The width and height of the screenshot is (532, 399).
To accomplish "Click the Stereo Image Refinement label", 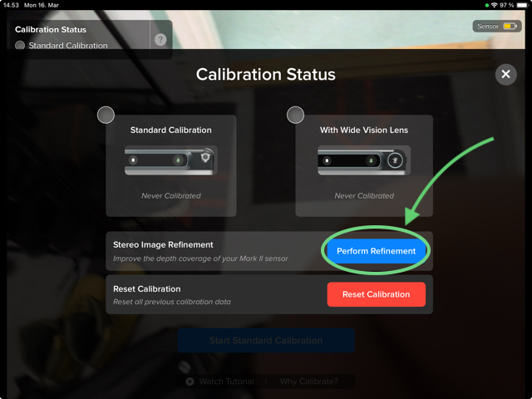I will 163,244.
